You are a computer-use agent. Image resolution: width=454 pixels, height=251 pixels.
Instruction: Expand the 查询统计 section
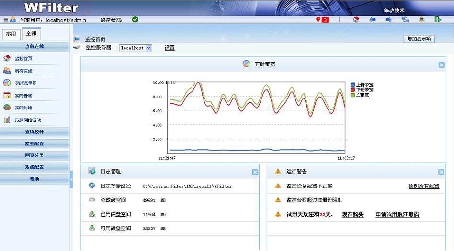pos(34,132)
